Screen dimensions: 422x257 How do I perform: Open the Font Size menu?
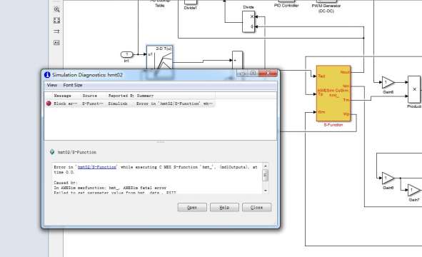[x=73, y=85]
